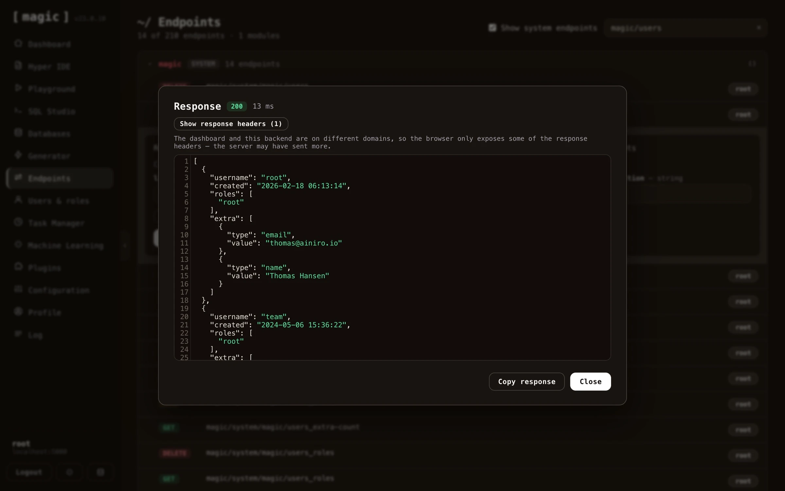This screenshot has height=491, width=785.
Task: Close the Response dialog
Action: tap(590, 381)
